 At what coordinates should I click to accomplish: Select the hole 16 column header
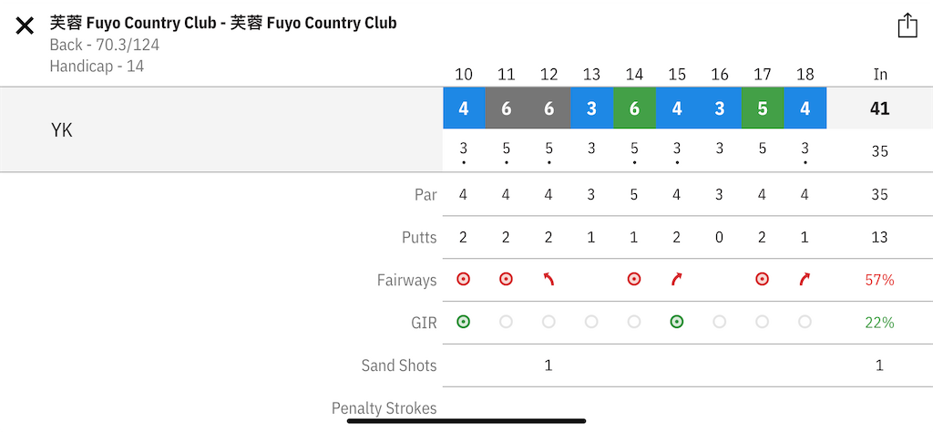[x=720, y=75]
